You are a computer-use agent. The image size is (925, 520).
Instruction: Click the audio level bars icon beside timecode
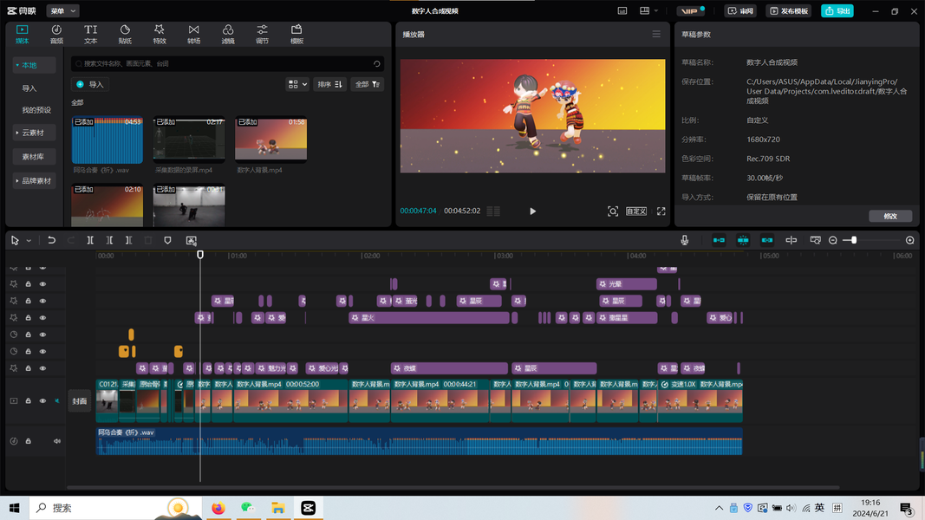[494, 211]
